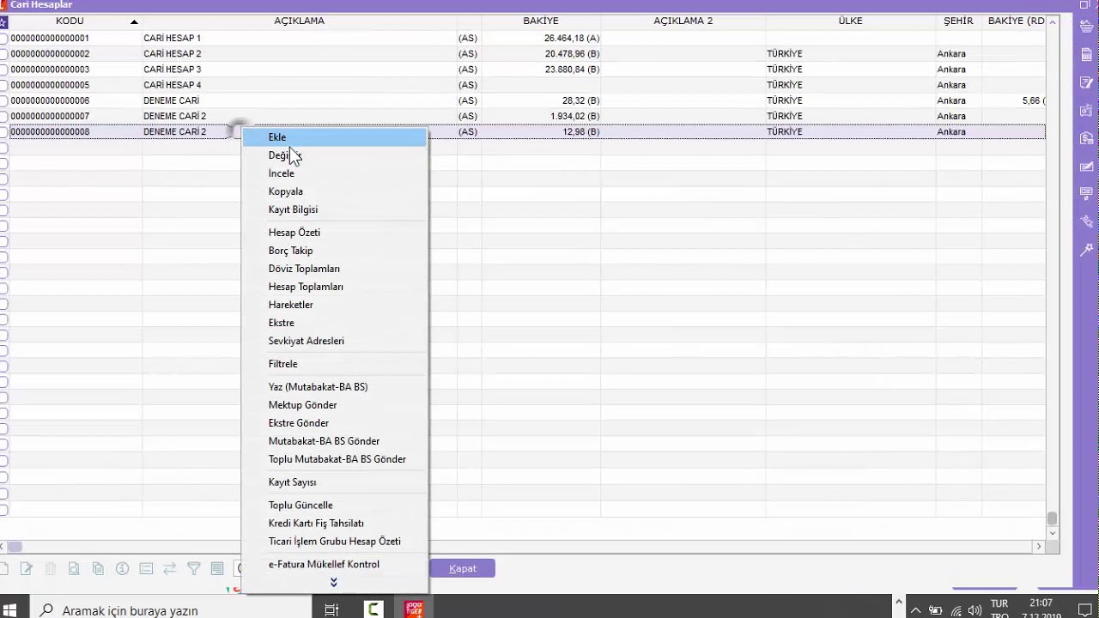
Task: Click the list card icon in bottom toolbar
Action: point(146,568)
